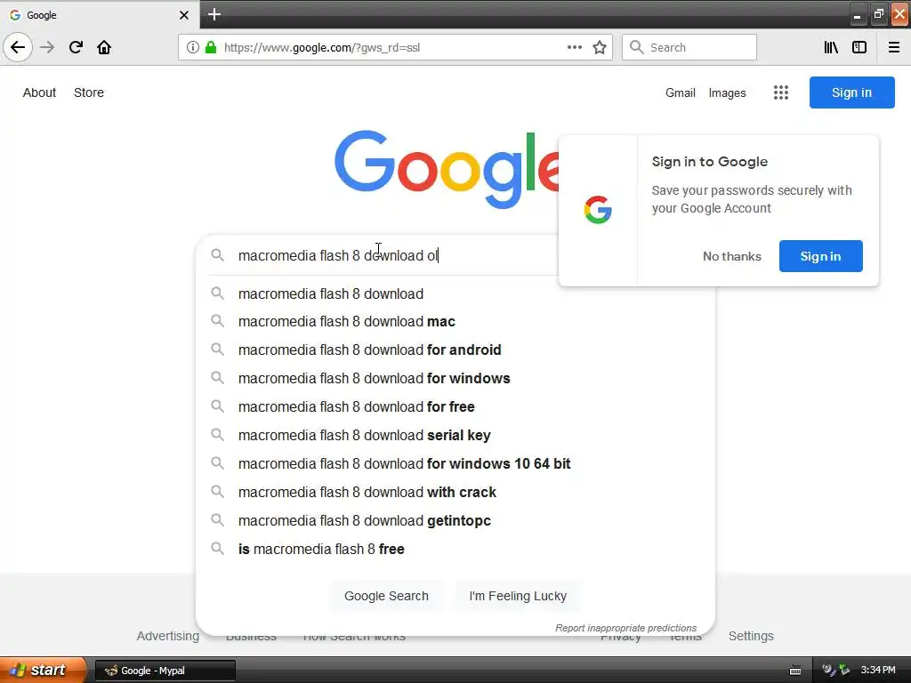Click the Google logo

click(x=447, y=169)
